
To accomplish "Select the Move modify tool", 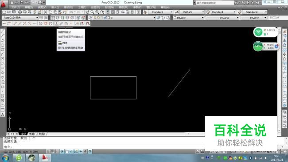I will 284,54.
